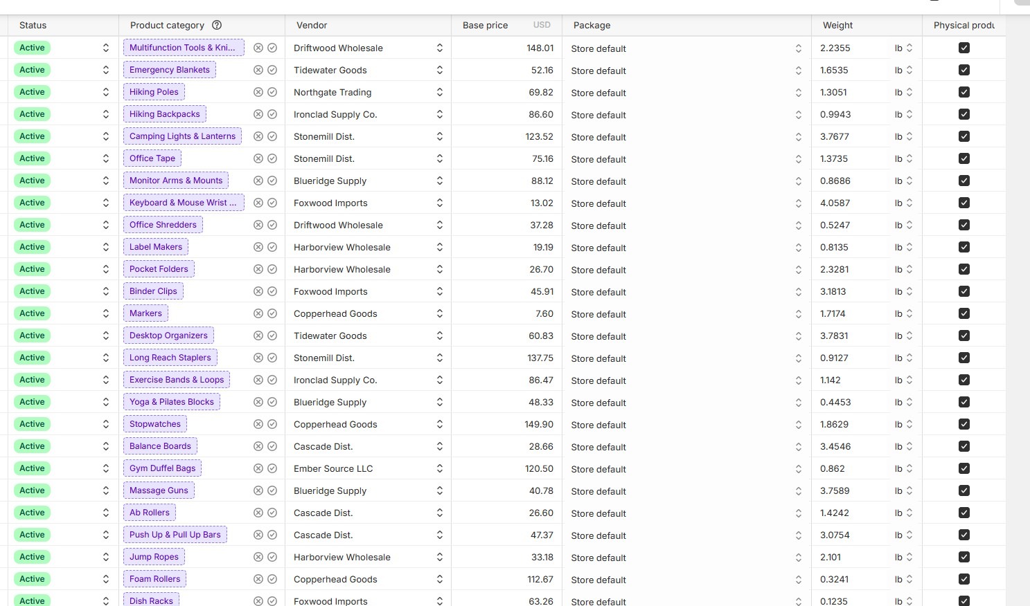Click the Camping Lights & Lanterns tag

click(183, 136)
